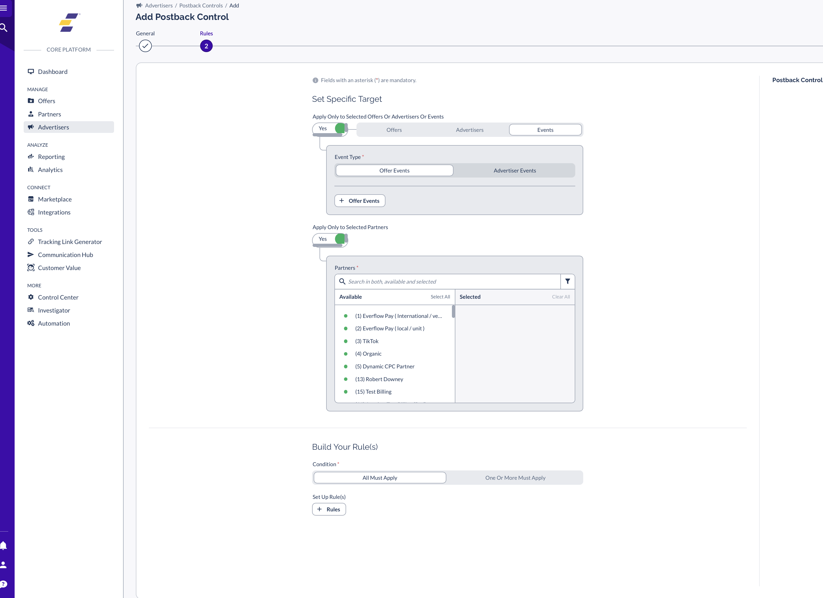Click the Automation gears icon
This screenshot has height=598, width=823.
point(31,323)
